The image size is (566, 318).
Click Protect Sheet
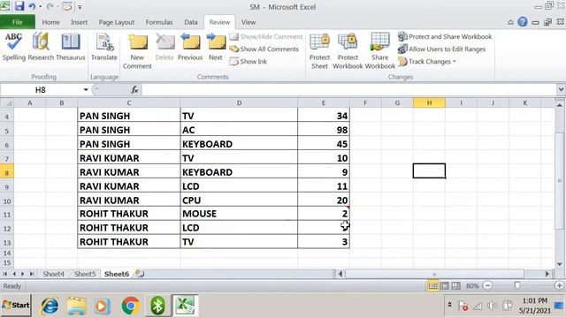(319, 51)
